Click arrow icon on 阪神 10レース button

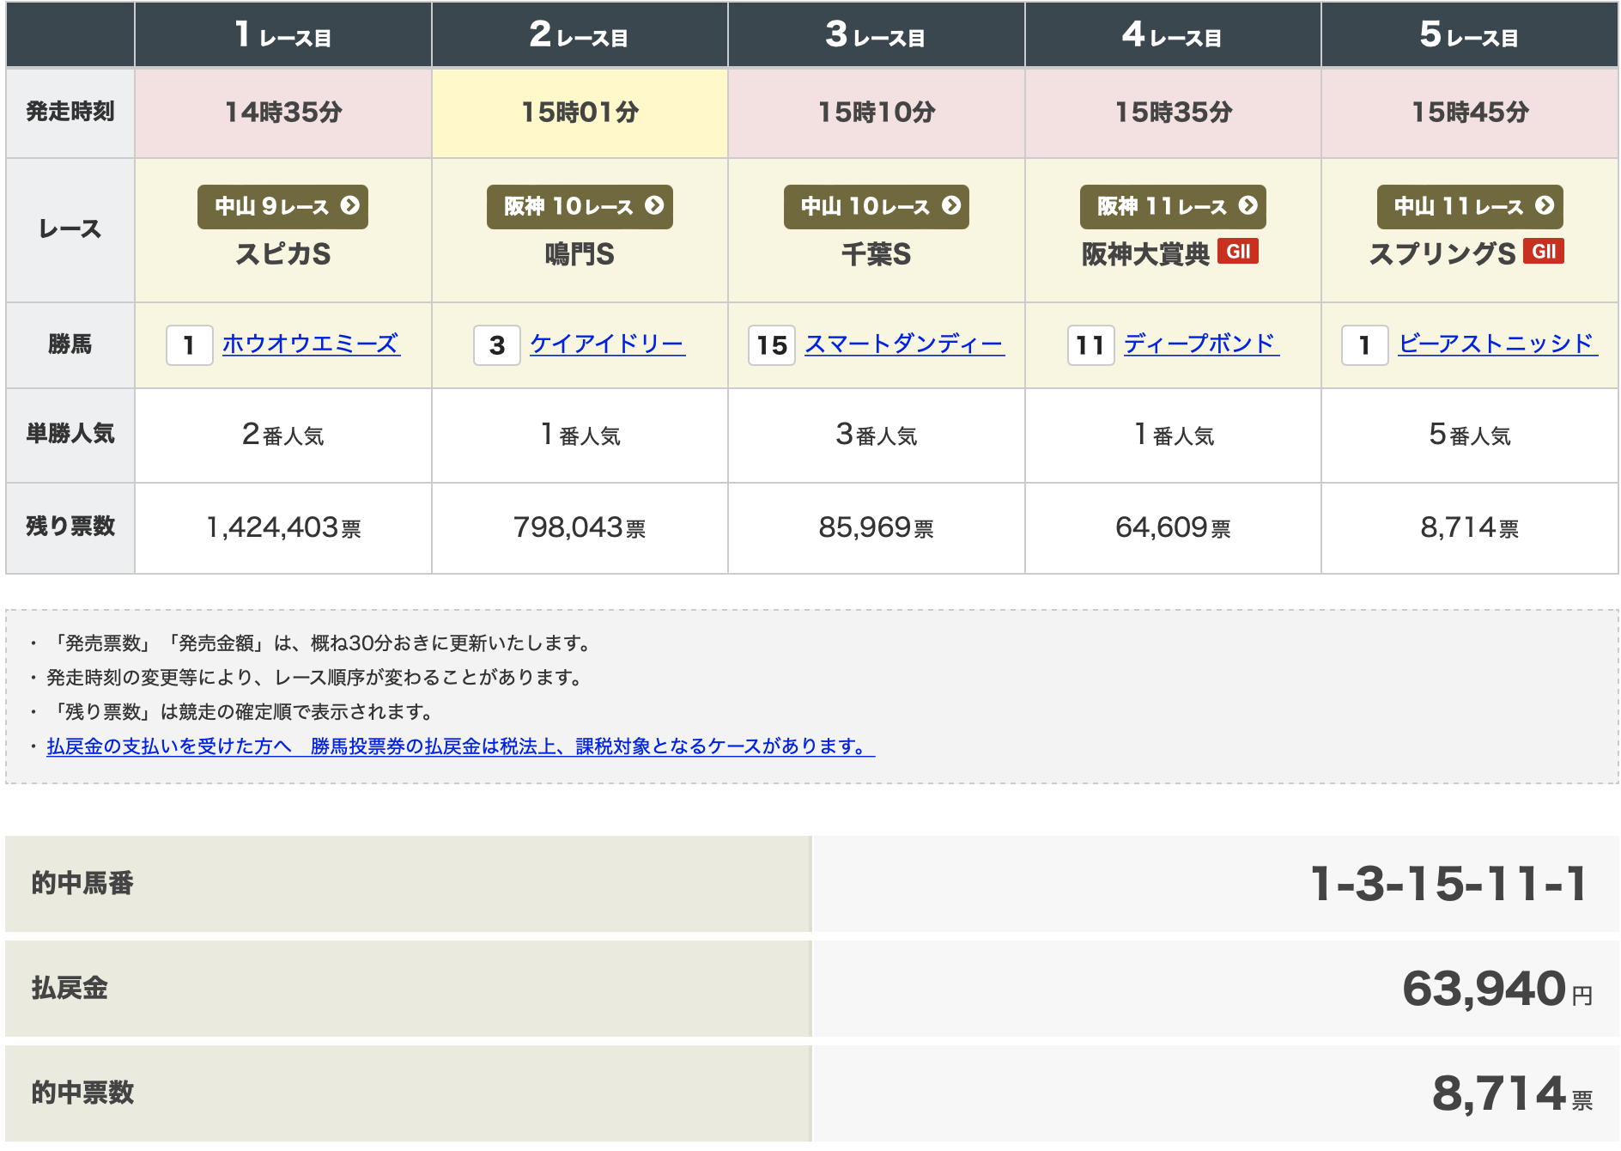point(654,206)
